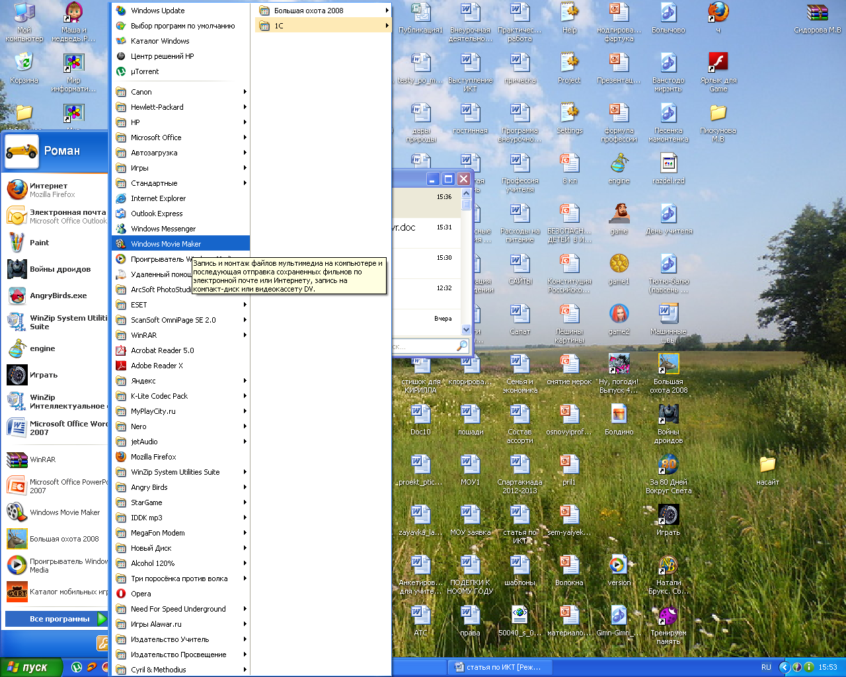Image resolution: width=846 pixels, height=677 pixels.
Task: Open Каталог мобильных игр item
Action: [x=56, y=592]
